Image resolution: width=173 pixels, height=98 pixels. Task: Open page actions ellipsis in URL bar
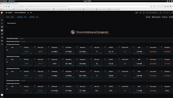click(x=149, y=6)
